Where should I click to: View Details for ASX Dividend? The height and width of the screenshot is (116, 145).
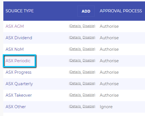point(75,37)
